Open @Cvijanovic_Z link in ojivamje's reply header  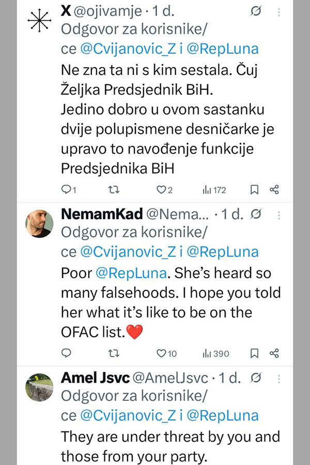pyautogui.click(x=130, y=49)
